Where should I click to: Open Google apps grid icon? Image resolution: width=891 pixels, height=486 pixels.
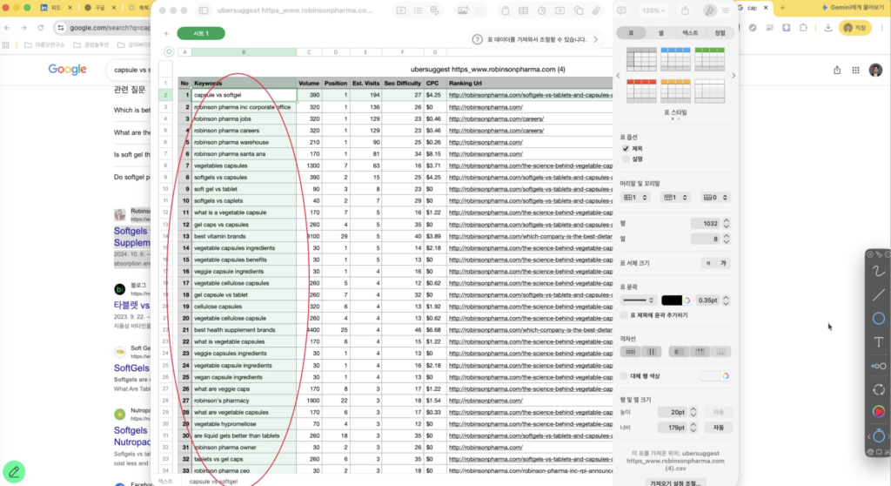click(856, 70)
